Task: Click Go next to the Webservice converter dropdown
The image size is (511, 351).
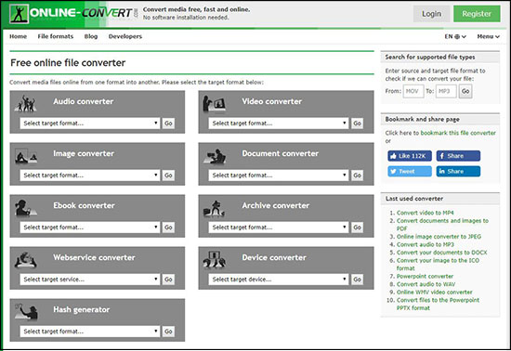Action: [x=168, y=279]
